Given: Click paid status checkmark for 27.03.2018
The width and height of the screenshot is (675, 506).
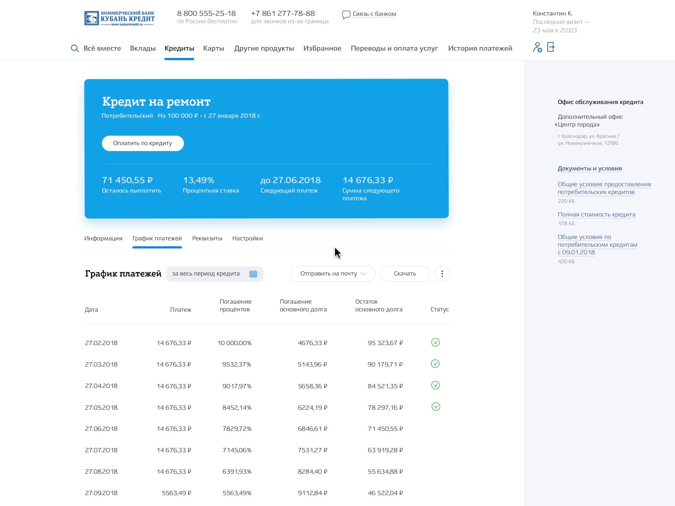Looking at the screenshot, I should click(x=435, y=364).
